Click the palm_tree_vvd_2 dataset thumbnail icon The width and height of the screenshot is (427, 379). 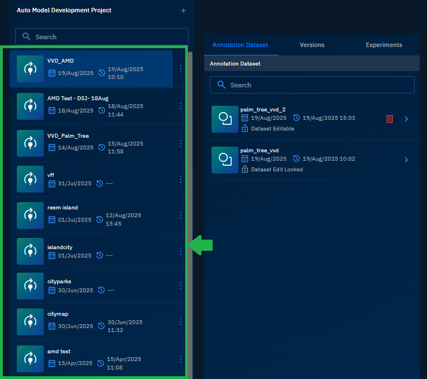tap(225, 119)
